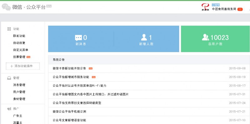Open 广告主 under 推广

click(17, 116)
